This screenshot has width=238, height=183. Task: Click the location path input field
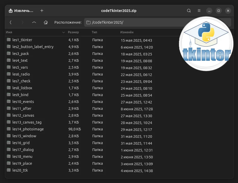(132, 22)
